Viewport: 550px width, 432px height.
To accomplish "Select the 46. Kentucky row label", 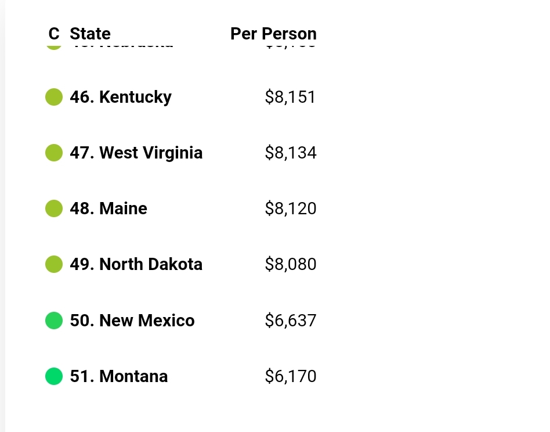I will [121, 97].
